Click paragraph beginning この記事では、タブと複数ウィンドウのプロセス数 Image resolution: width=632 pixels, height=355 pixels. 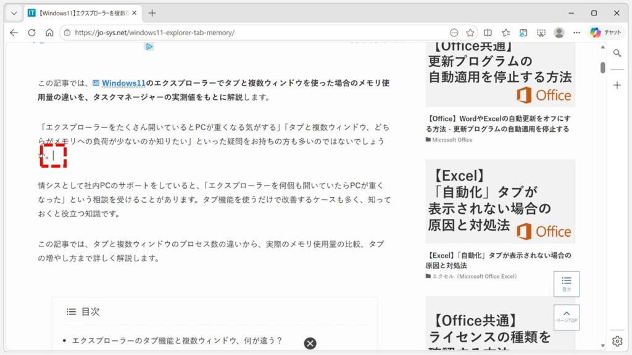click(211, 251)
